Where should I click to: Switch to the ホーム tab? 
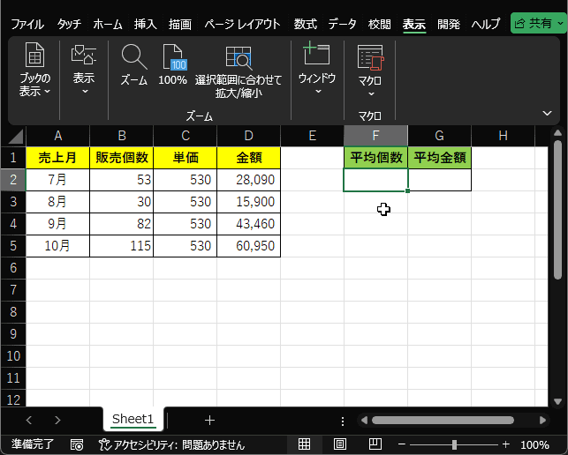108,24
